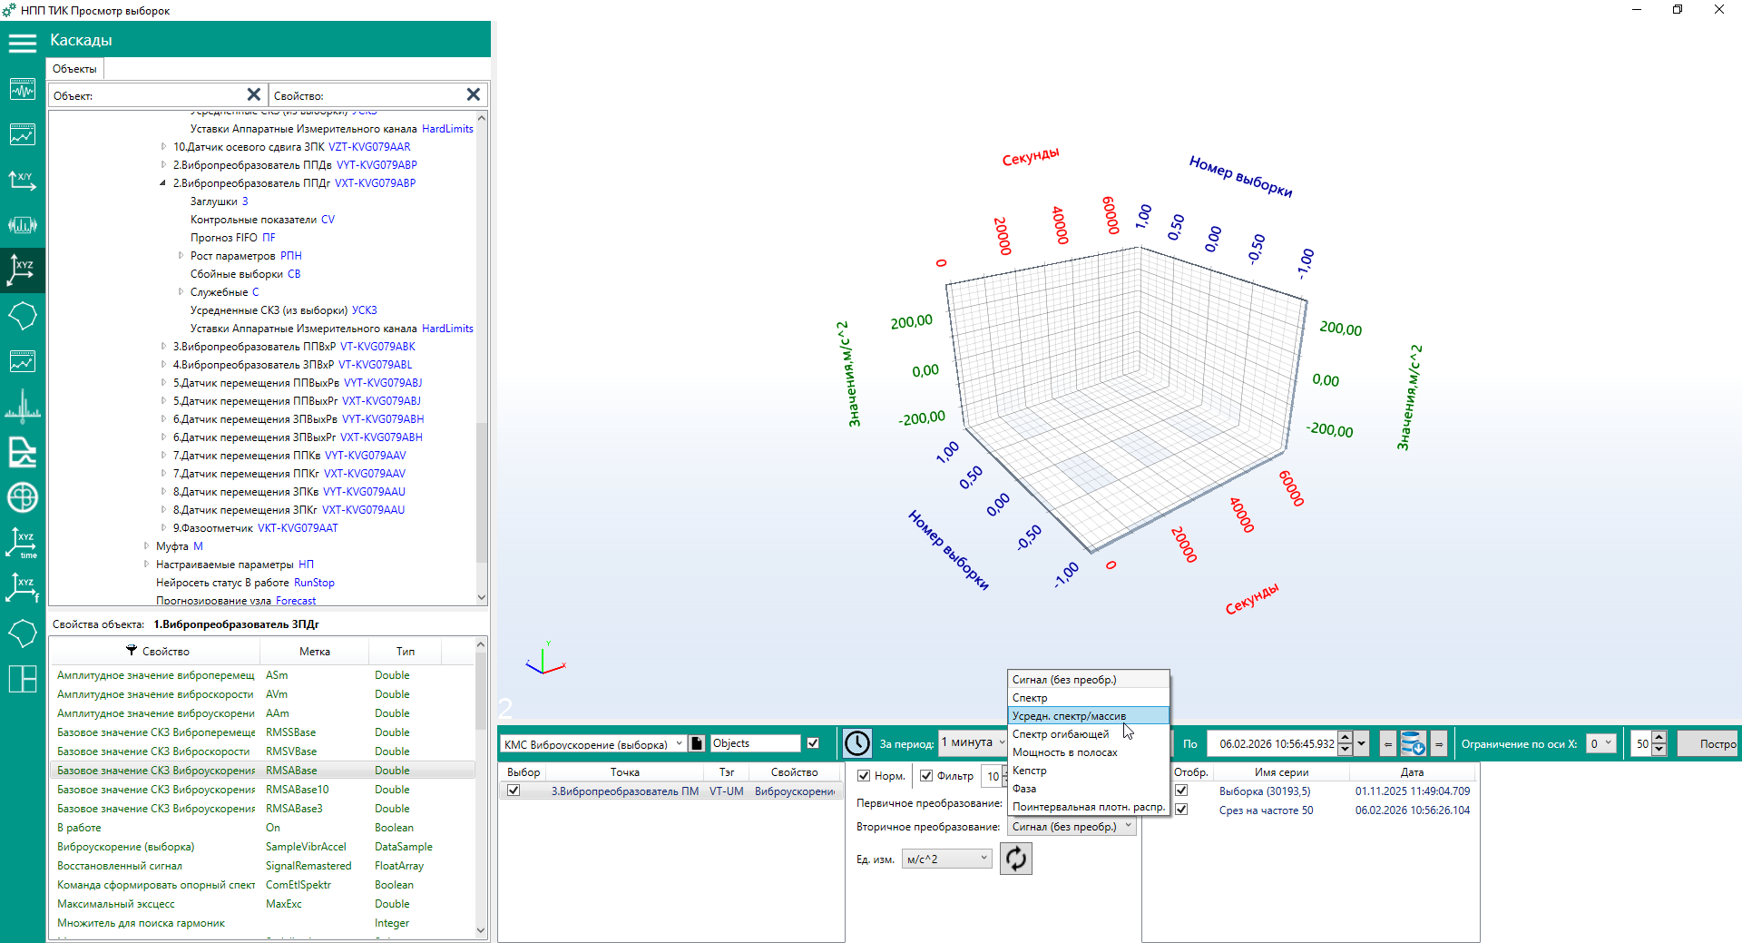Image resolution: width=1742 pixels, height=943 pixels.
Task: Switch to the Объекты tab
Action: (74, 69)
